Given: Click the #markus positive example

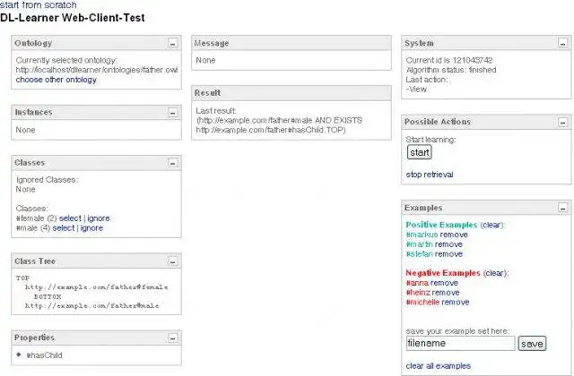Looking at the screenshot, I should 422,235.
